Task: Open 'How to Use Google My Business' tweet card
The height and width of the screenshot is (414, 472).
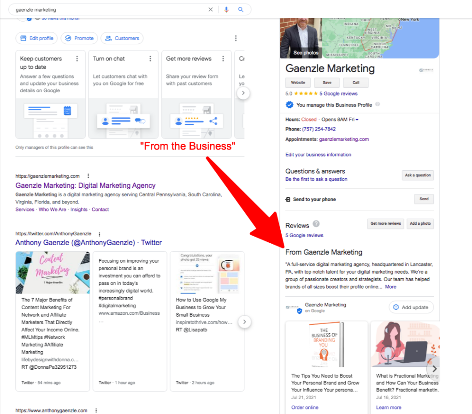Action: (x=207, y=321)
